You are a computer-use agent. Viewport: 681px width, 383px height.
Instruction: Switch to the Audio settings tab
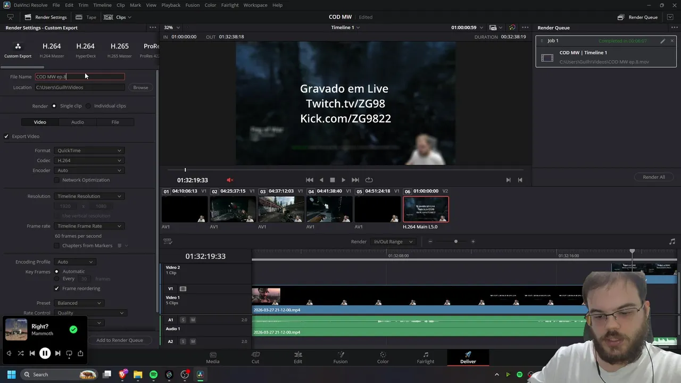coord(78,122)
